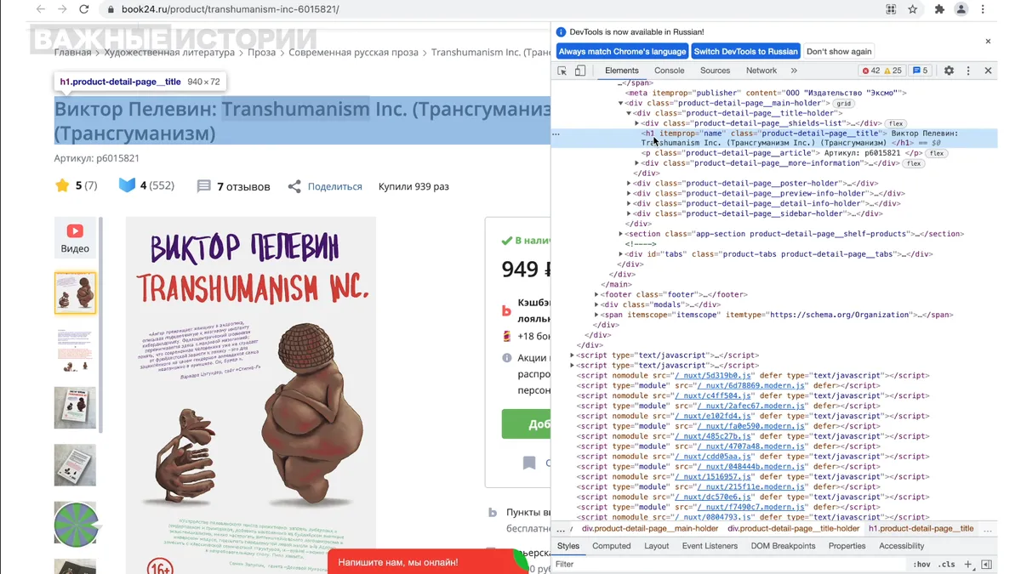The image size is (1021, 574).
Task: Dismiss the DevTools language notification bar
Action: [988, 41]
